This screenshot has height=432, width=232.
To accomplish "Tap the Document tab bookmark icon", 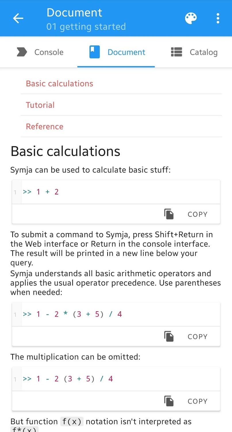I will (x=95, y=52).
